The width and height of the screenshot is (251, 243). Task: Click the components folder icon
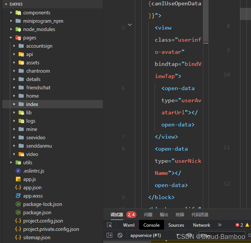[x=18, y=12]
